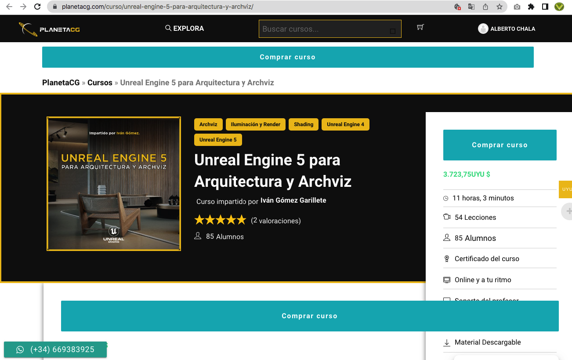Click the bottom Comprar curso button
572x360 pixels.
click(x=310, y=316)
